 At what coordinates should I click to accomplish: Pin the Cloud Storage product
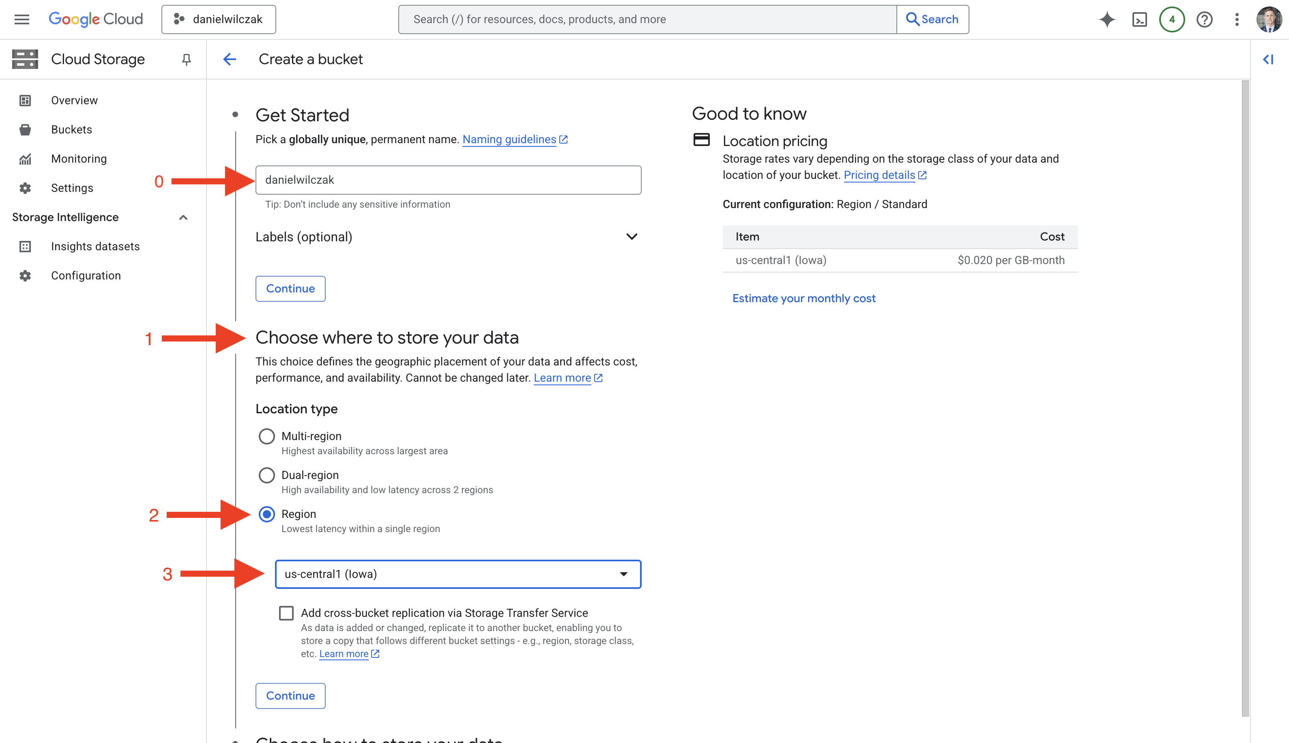click(186, 60)
